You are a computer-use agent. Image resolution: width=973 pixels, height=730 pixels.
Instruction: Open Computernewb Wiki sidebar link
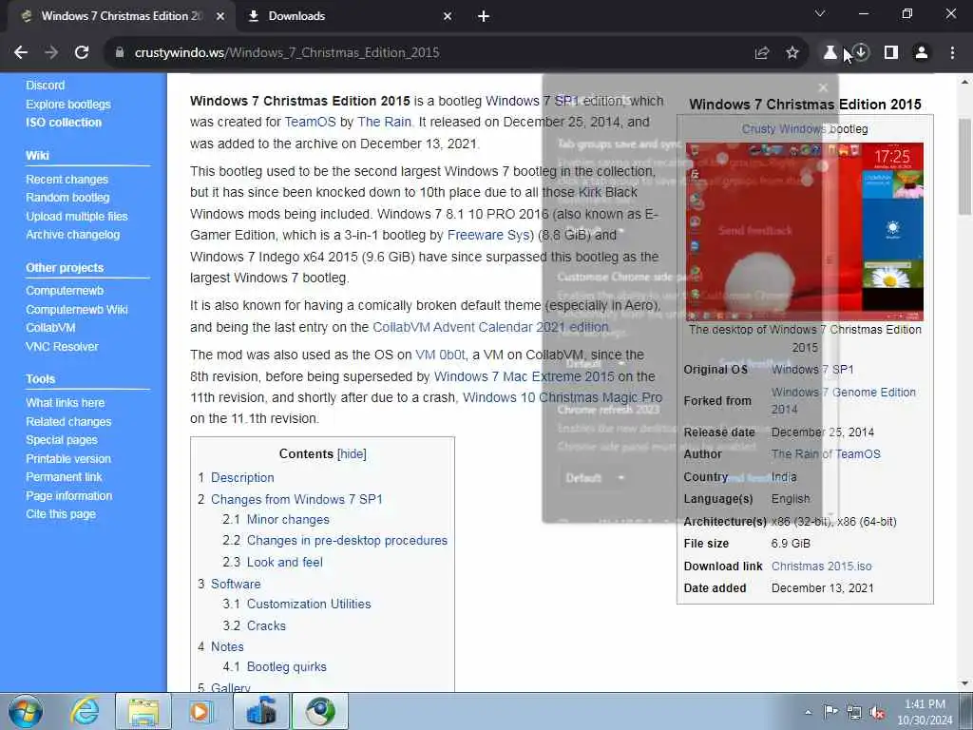(77, 309)
